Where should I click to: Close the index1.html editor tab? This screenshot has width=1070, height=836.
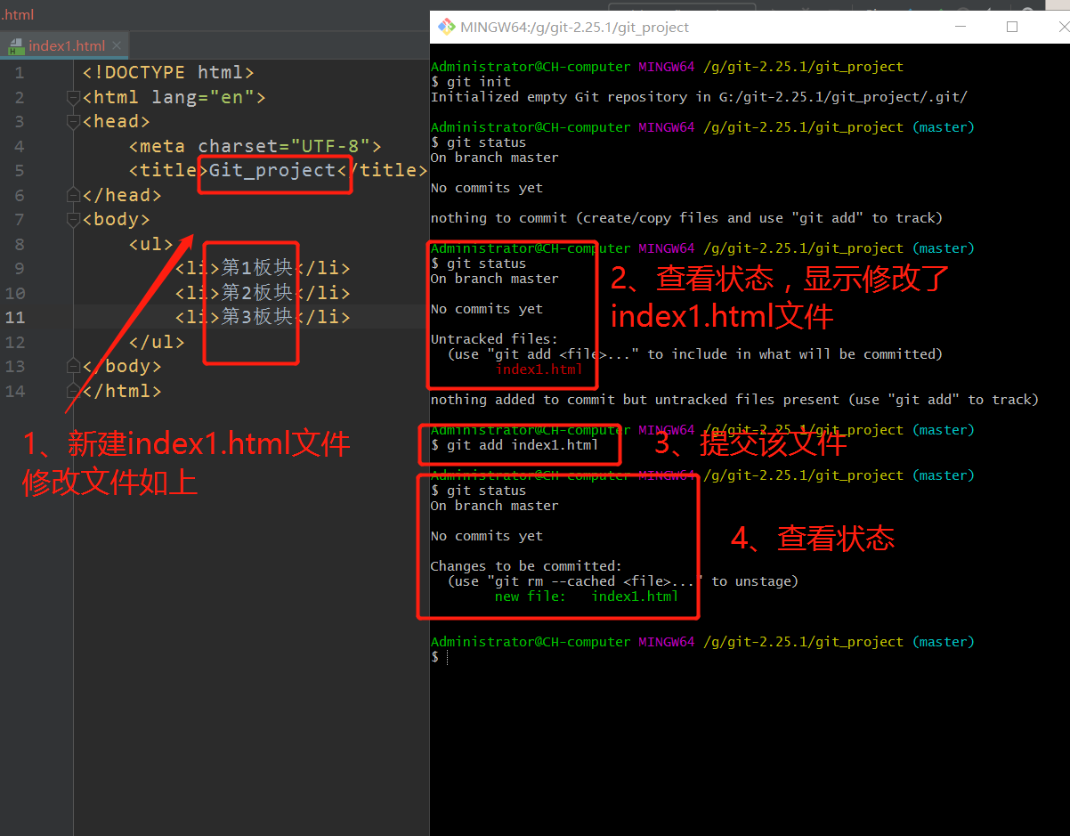(117, 45)
